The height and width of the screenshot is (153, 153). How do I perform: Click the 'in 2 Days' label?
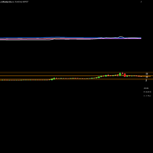(147, 96)
